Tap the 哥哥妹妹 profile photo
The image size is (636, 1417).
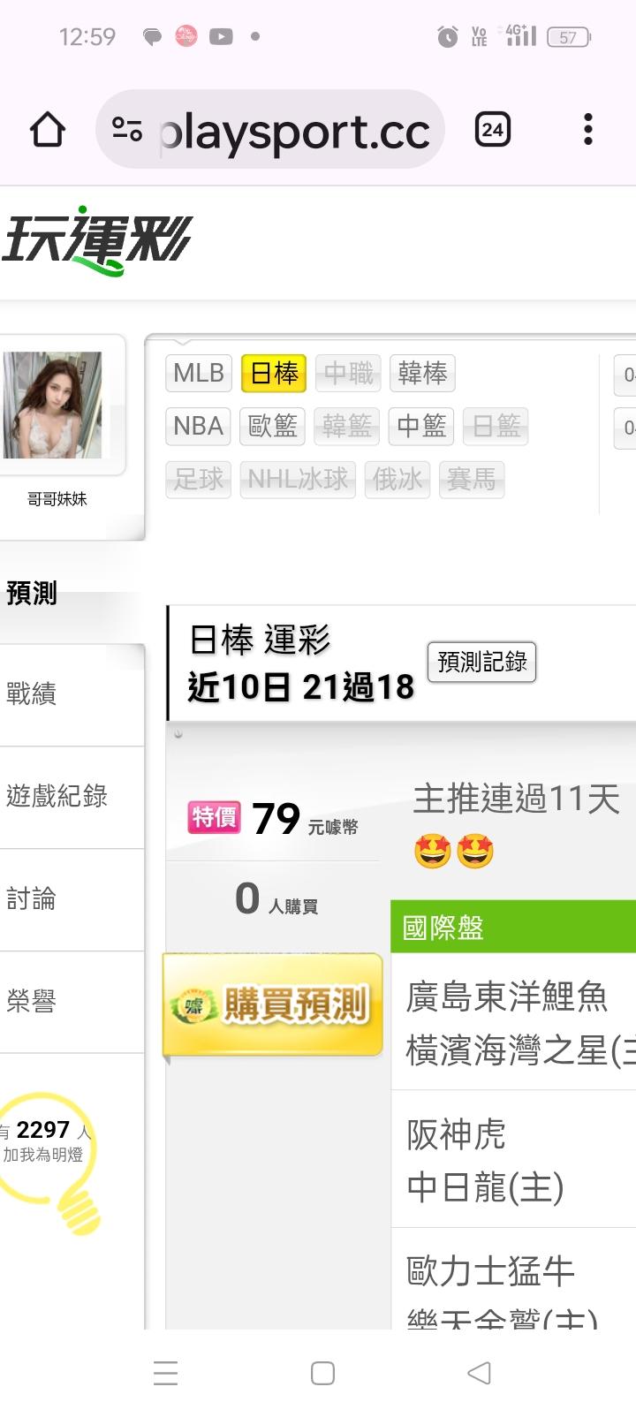tap(53, 405)
